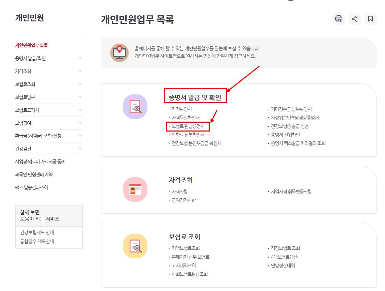Open the 고지내역조회 link

coord(183,265)
